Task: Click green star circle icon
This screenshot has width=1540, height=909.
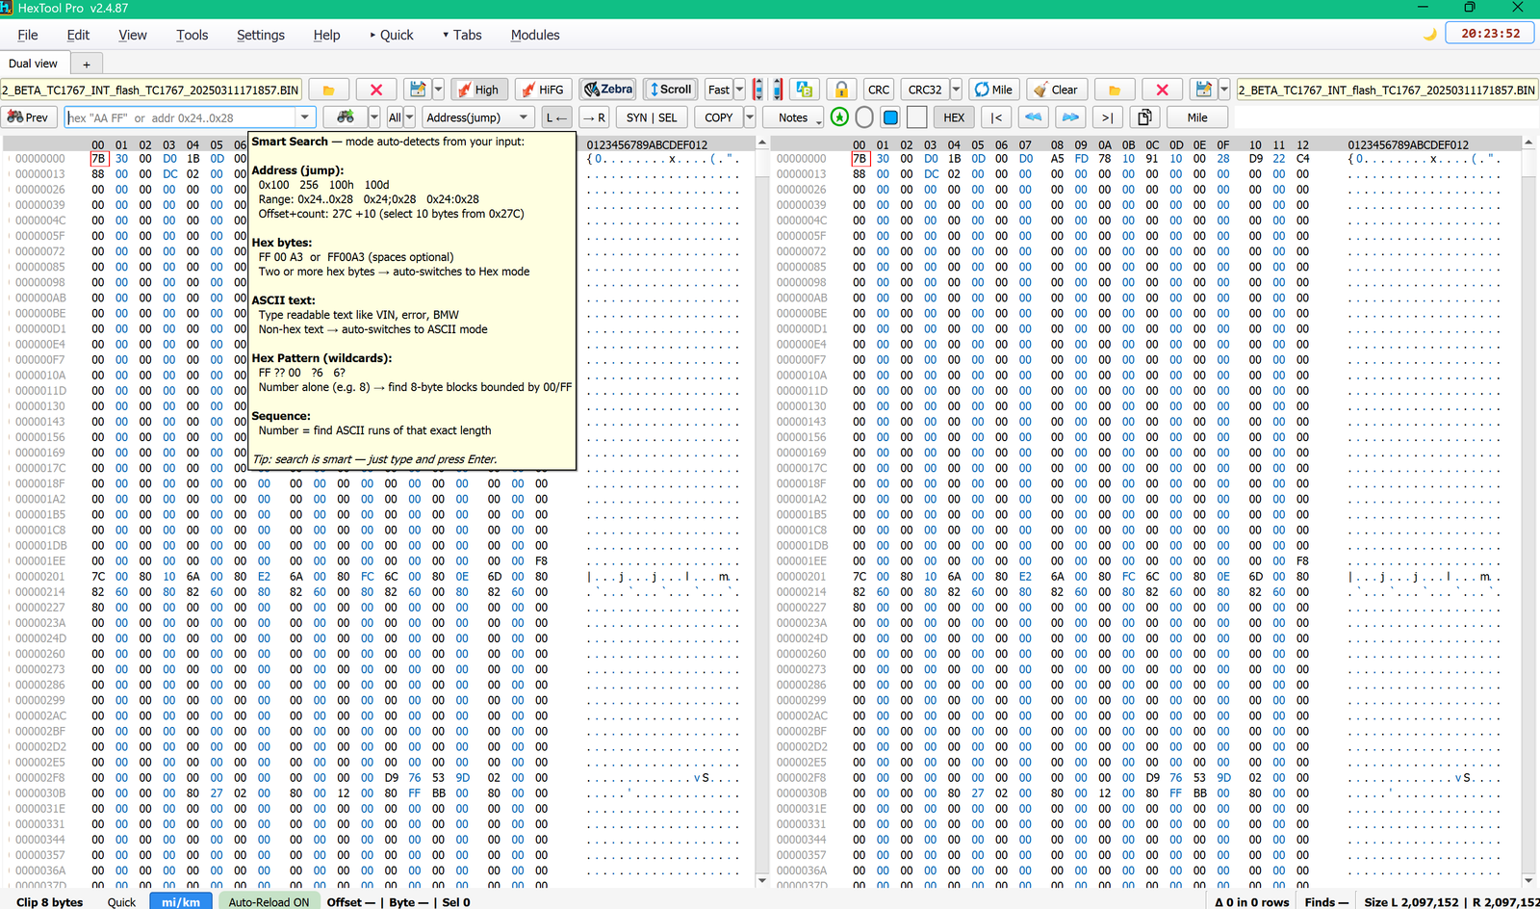Action: pos(839,117)
